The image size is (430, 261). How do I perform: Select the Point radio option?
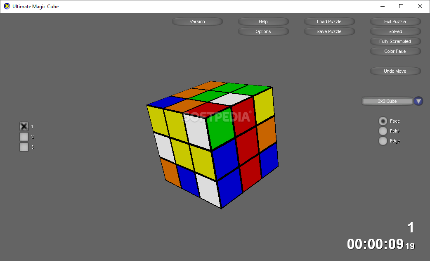pos(383,131)
